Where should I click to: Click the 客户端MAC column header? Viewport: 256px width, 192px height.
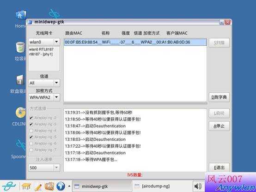click(x=177, y=33)
